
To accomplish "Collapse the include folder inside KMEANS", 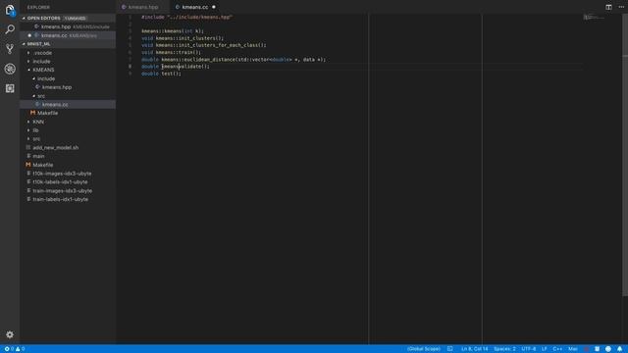I will coord(46,78).
